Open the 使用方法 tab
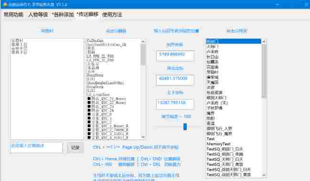Screen dimensions: 310x181 click(x=112, y=15)
